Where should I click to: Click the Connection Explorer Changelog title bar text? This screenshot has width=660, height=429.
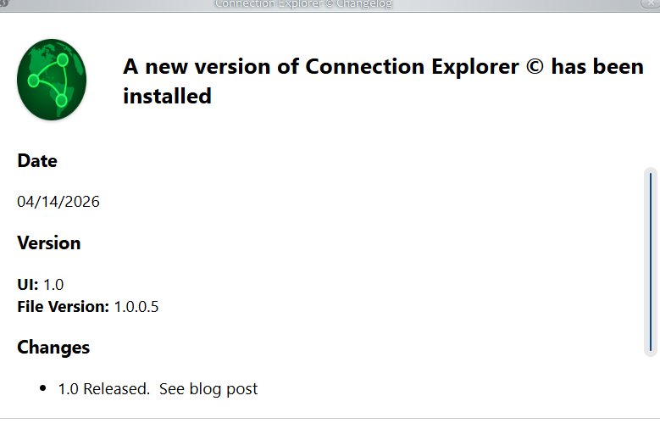[x=303, y=4]
